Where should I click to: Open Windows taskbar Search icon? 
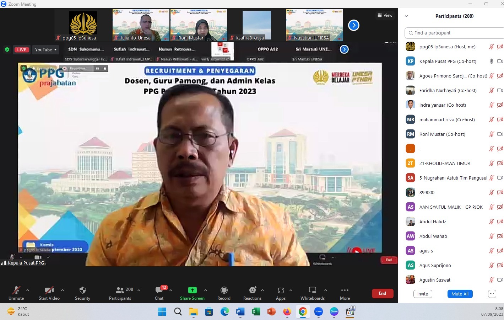coord(178,312)
